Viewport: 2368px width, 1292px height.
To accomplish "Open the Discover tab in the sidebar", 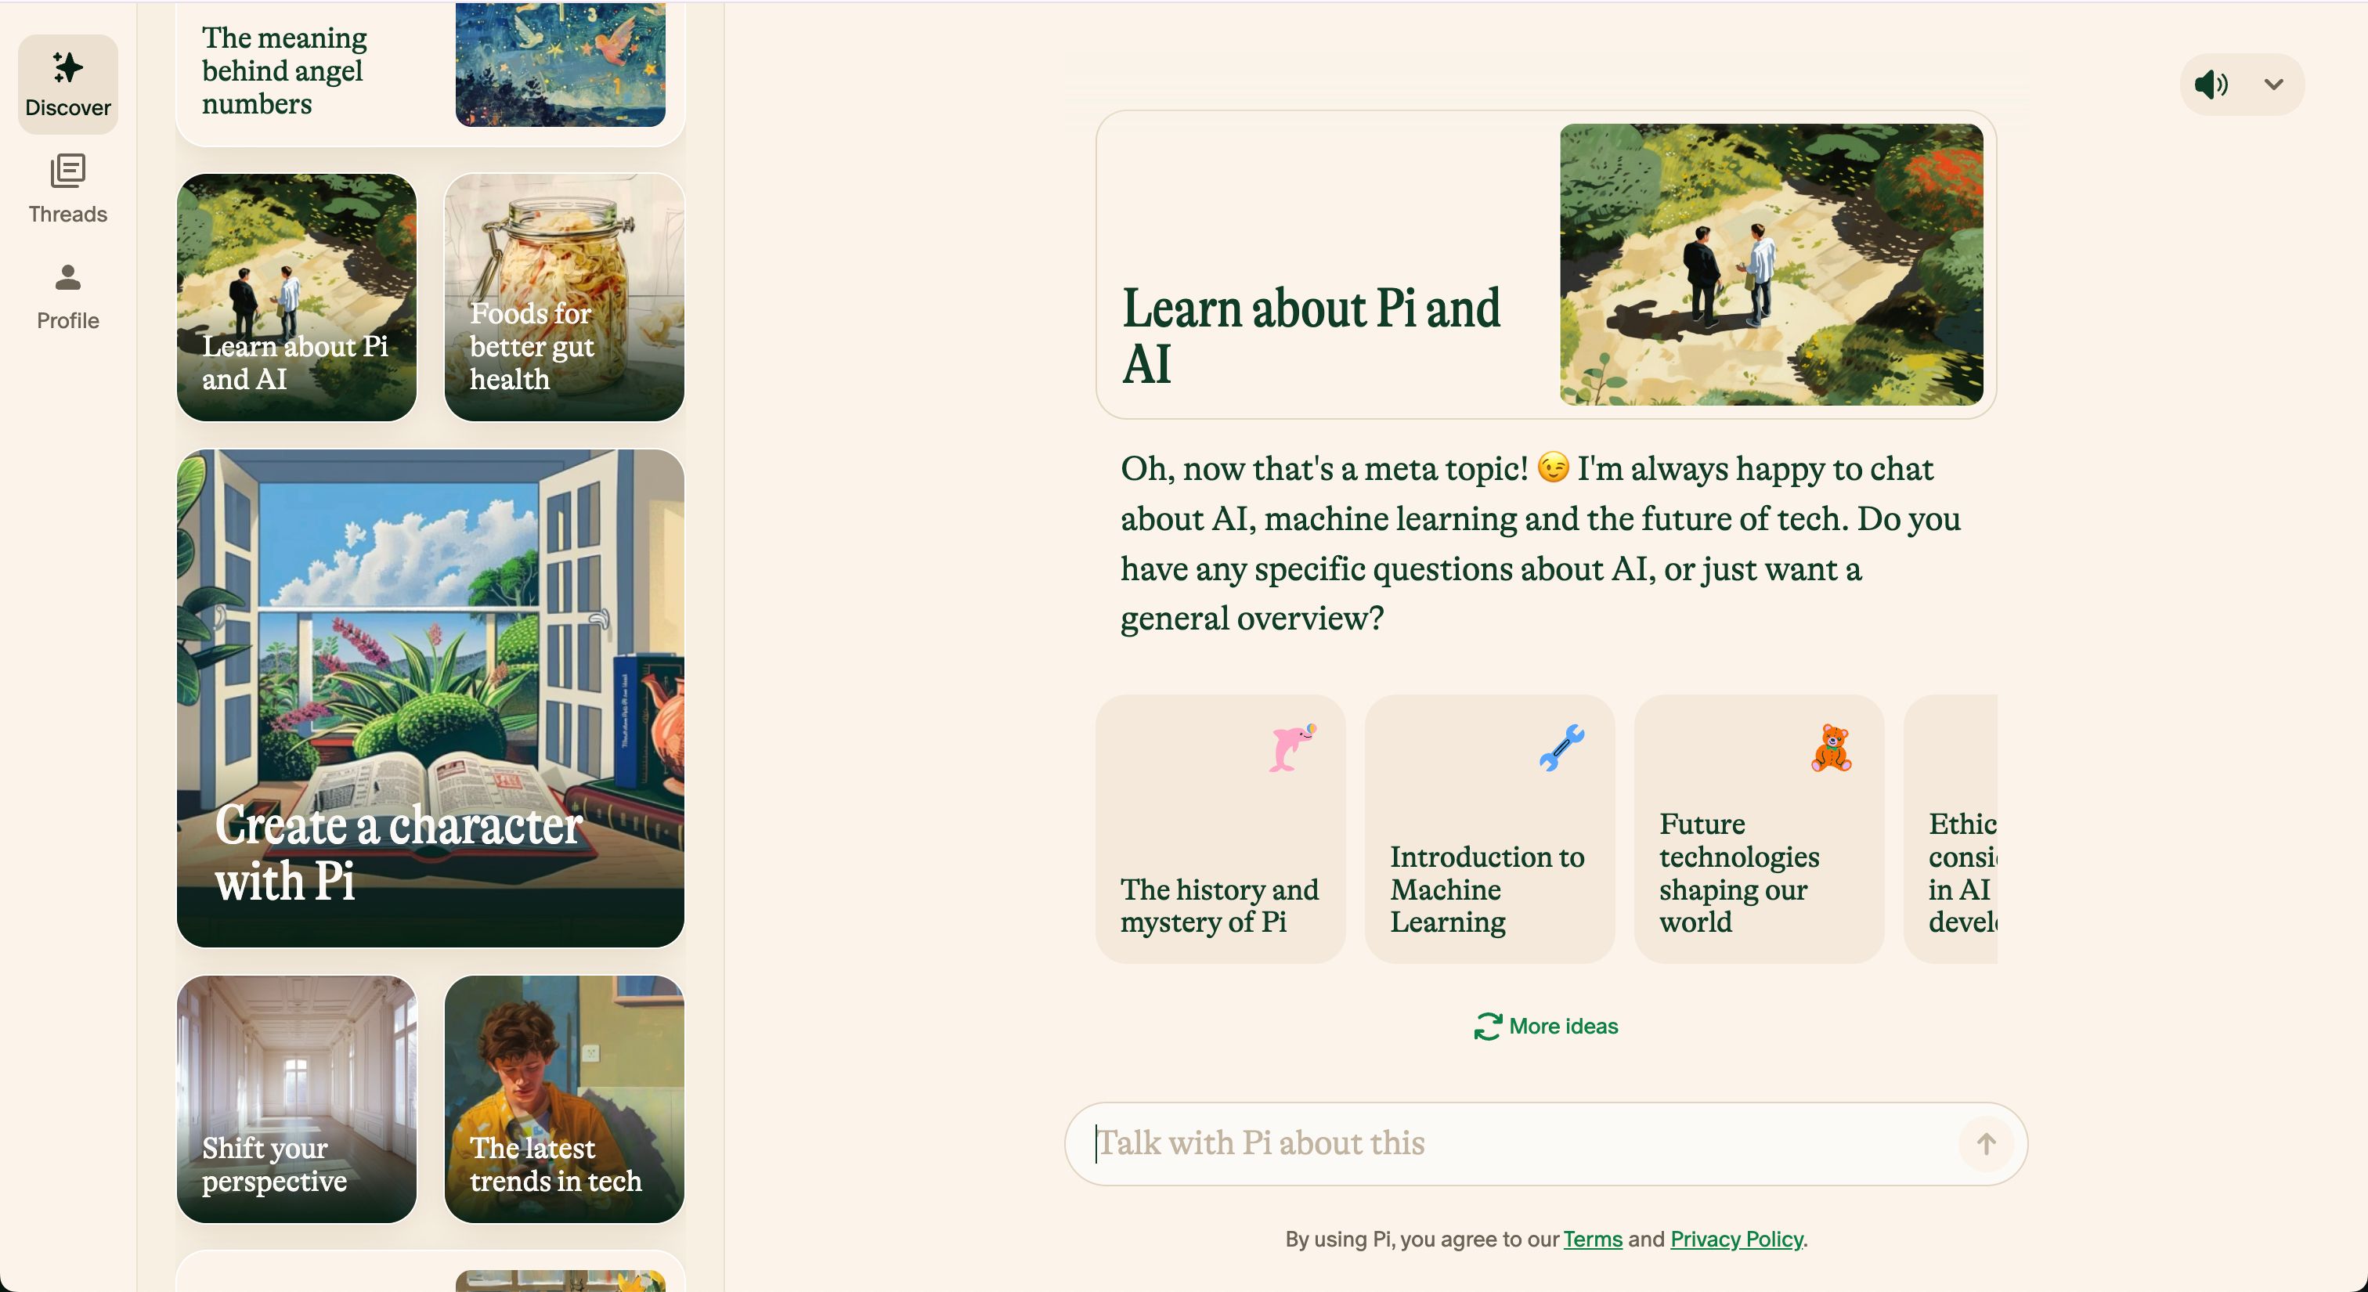I will tap(67, 84).
